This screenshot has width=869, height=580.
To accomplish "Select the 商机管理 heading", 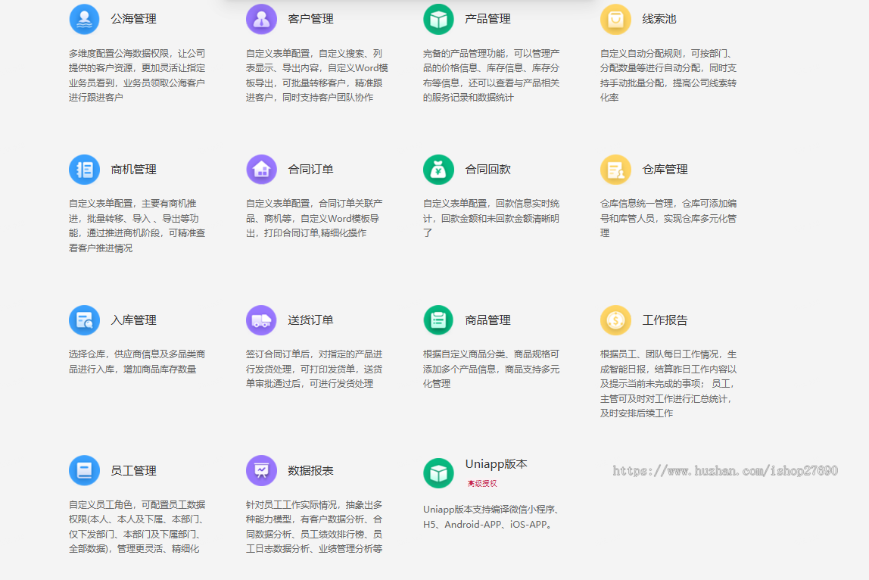I will 133,169.
